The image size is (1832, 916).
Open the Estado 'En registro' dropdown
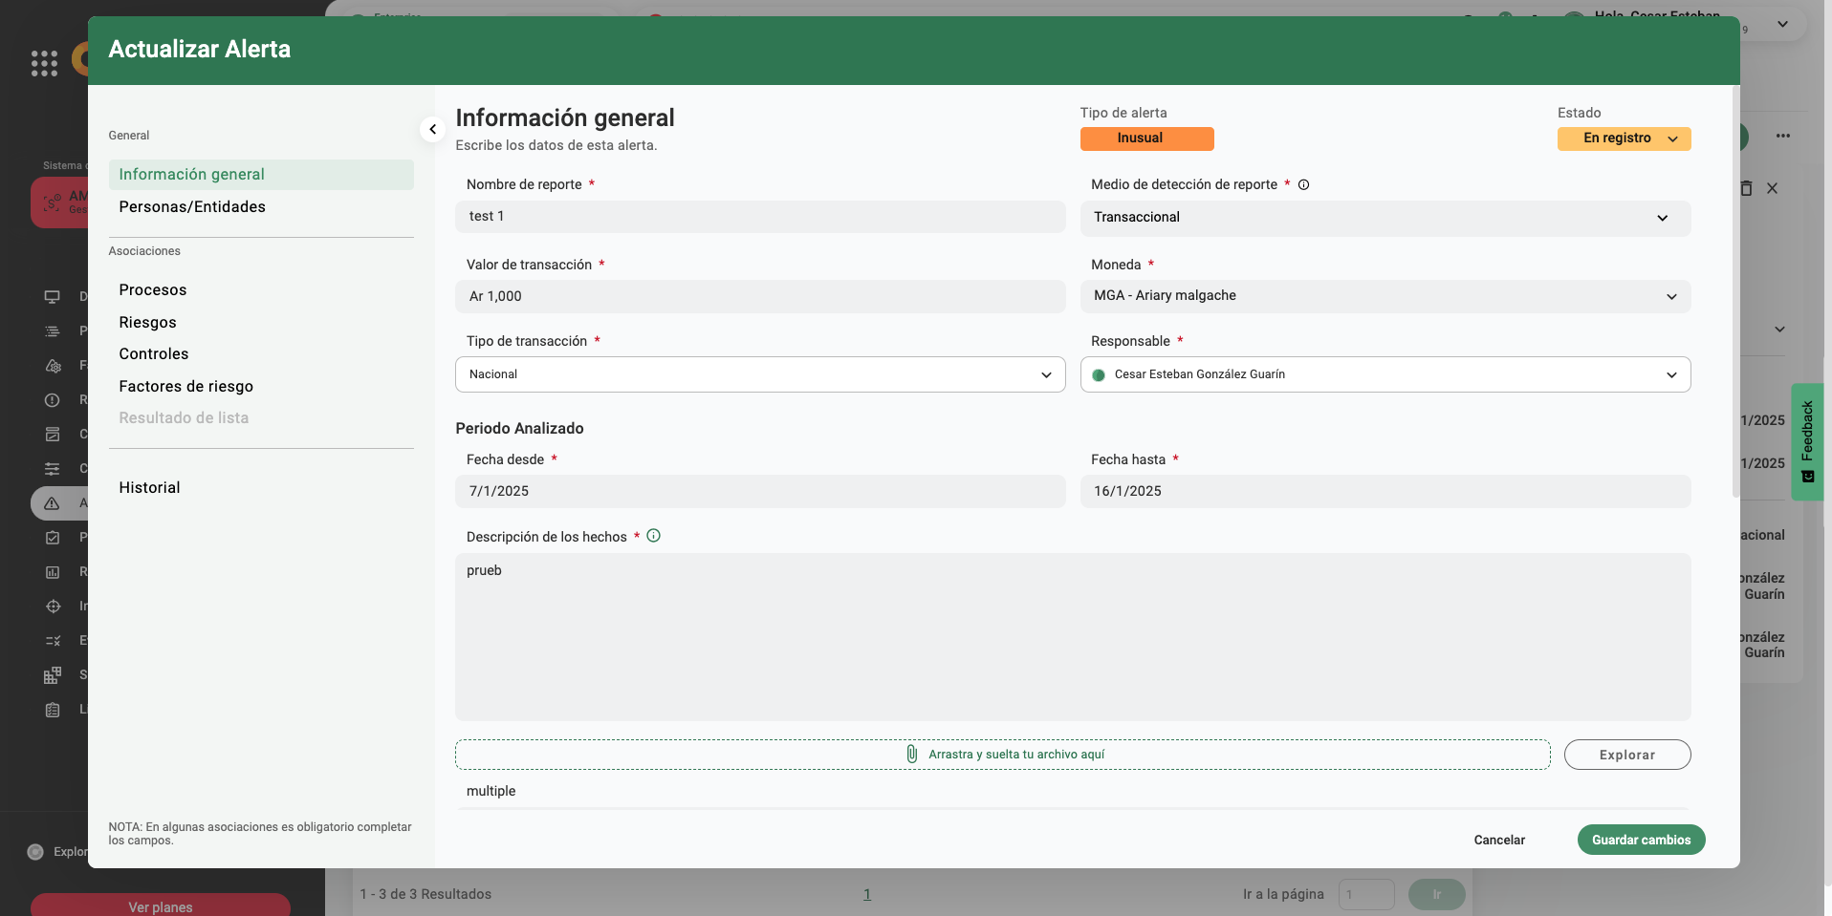[1624, 138]
